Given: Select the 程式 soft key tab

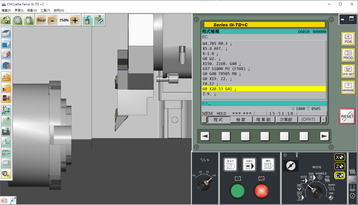Looking at the screenshot, I should pyautogui.click(x=218, y=120).
